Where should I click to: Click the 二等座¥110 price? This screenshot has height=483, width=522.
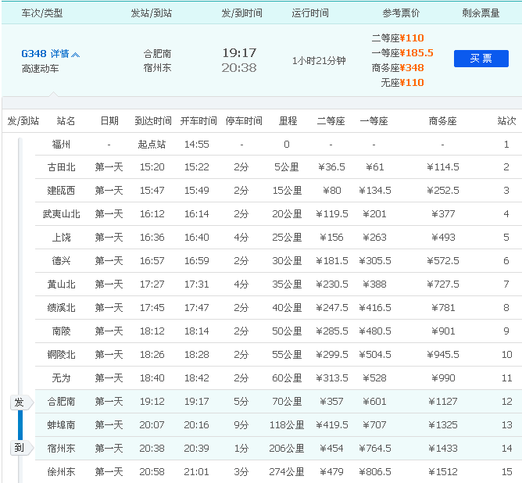[x=398, y=38]
